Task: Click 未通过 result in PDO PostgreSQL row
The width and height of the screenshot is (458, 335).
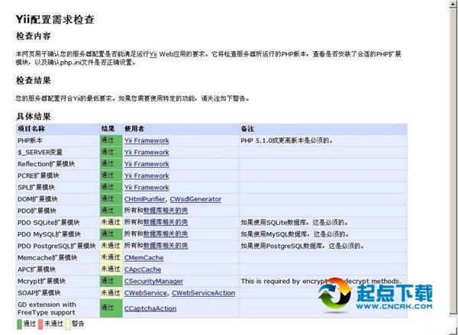Action: (x=111, y=246)
